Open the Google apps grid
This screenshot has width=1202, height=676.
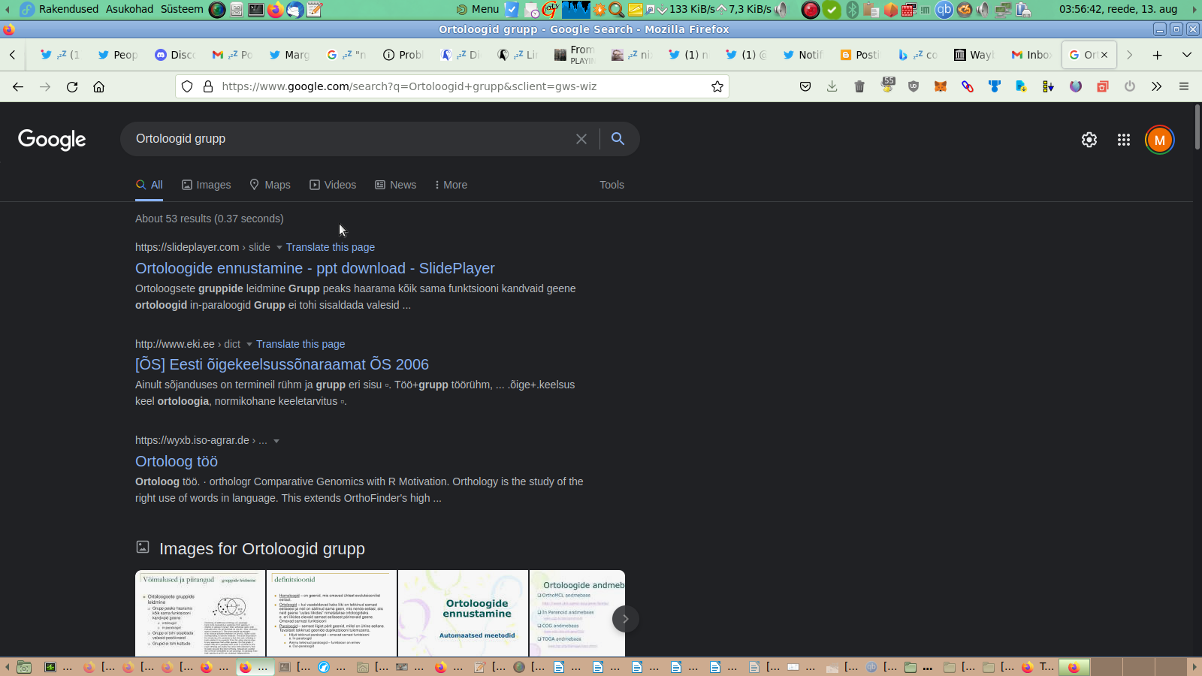1124,140
